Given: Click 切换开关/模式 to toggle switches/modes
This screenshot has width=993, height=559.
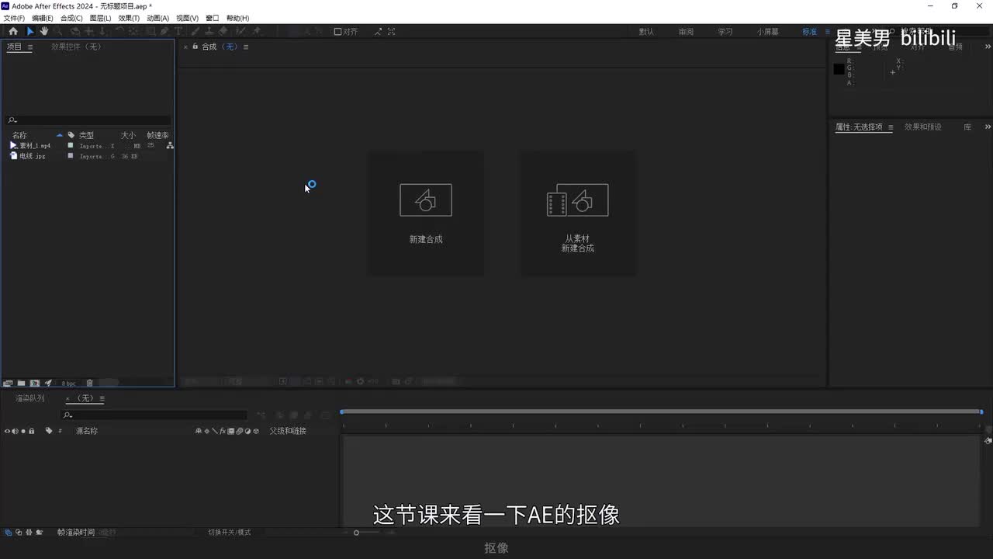Looking at the screenshot, I should point(229,533).
